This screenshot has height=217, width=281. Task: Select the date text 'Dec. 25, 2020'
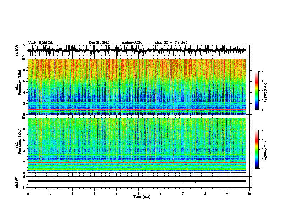pyautogui.click(x=99, y=43)
